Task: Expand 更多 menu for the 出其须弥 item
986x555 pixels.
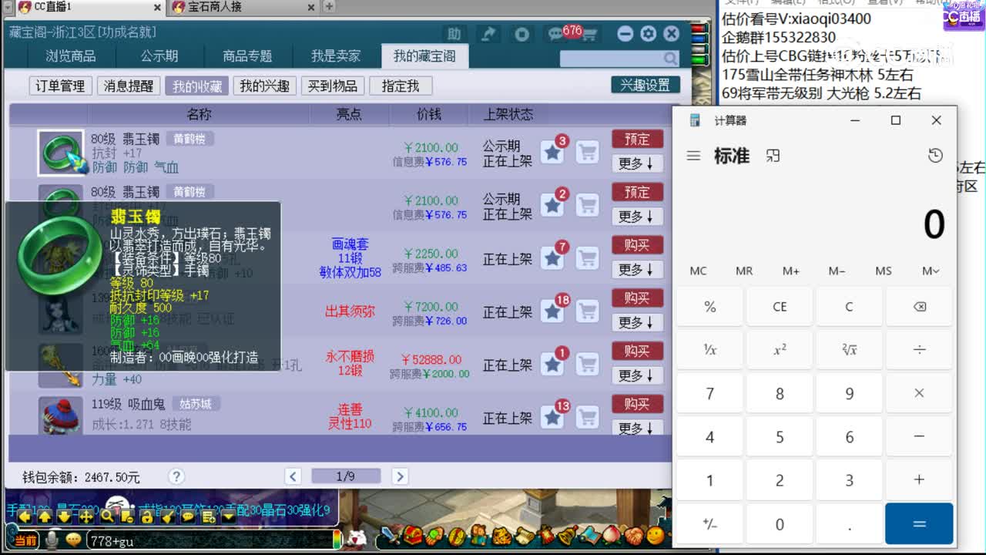Action: point(637,323)
